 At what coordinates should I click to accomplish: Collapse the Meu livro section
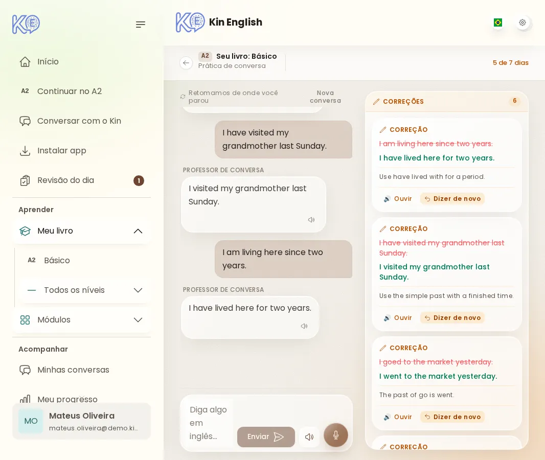pos(82,231)
